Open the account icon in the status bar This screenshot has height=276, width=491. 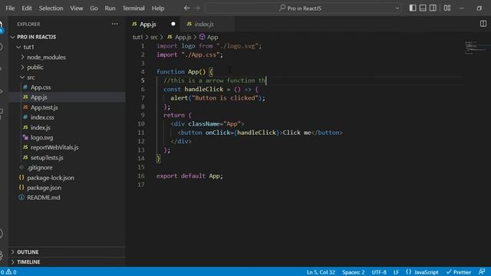click(x=482, y=271)
